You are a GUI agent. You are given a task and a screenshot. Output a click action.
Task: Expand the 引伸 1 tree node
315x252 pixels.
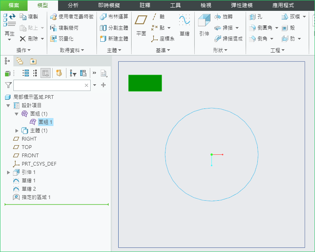pyautogui.click(x=8, y=172)
